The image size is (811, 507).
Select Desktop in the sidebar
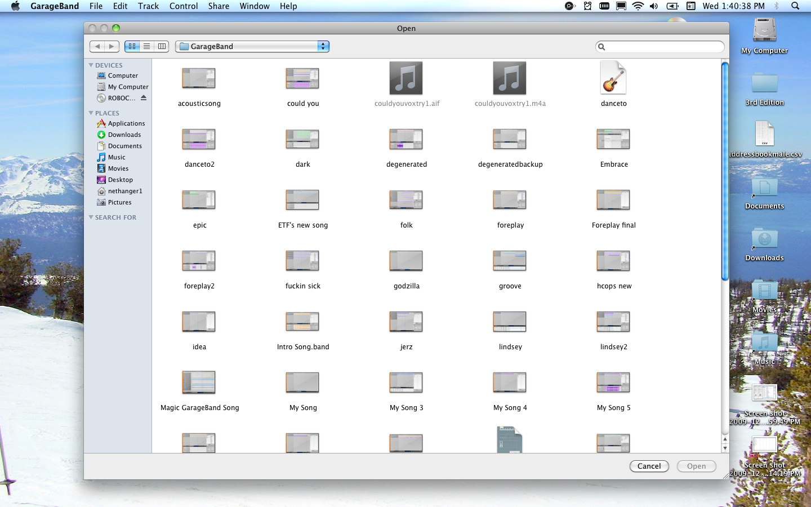tap(114, 180)
